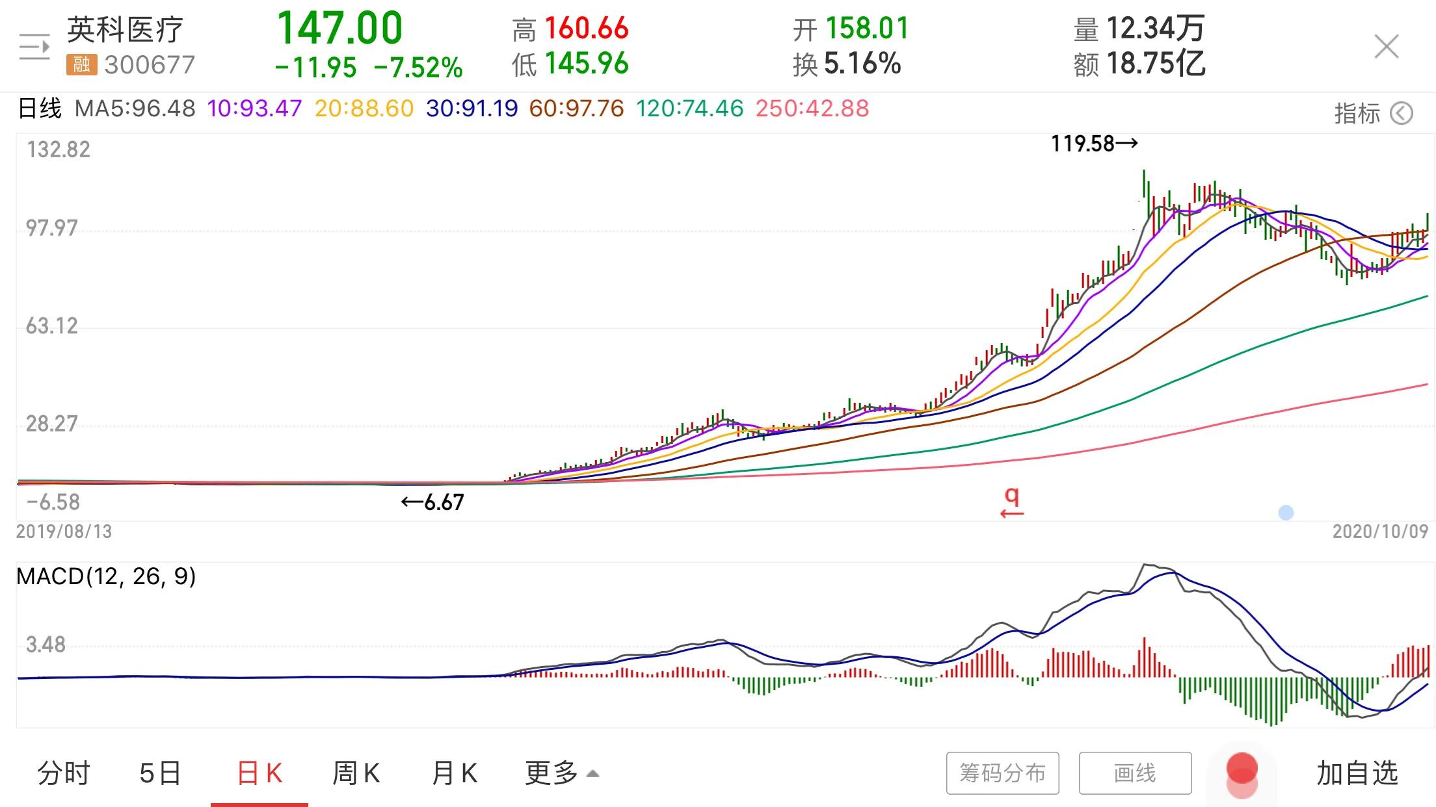
Task: Open the 月K monthly chart tab
Action: tap(455, 773)
